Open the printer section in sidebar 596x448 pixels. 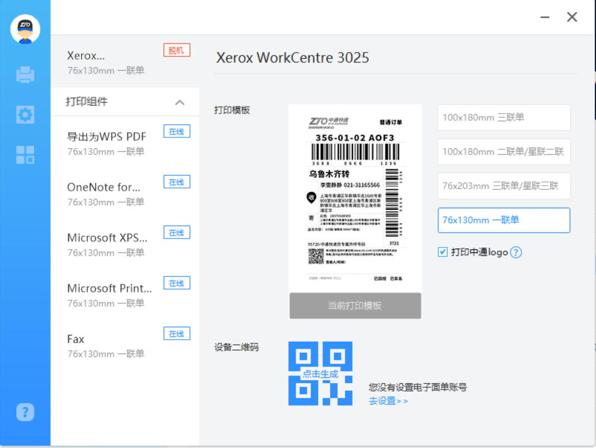[25, 74]
